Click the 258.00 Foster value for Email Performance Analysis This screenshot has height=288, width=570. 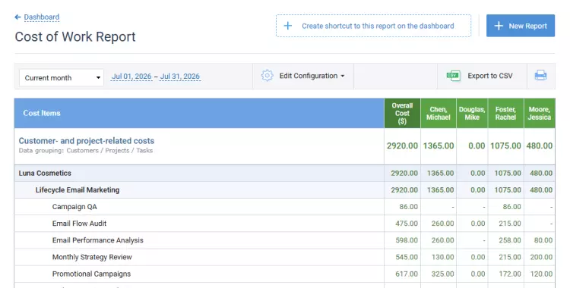pyautogui.click(x=510, y=240)
